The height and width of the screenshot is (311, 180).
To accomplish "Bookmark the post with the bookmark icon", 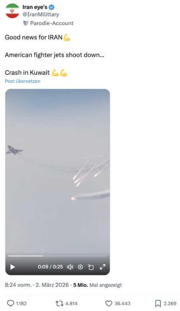I will tap(158, 303).
